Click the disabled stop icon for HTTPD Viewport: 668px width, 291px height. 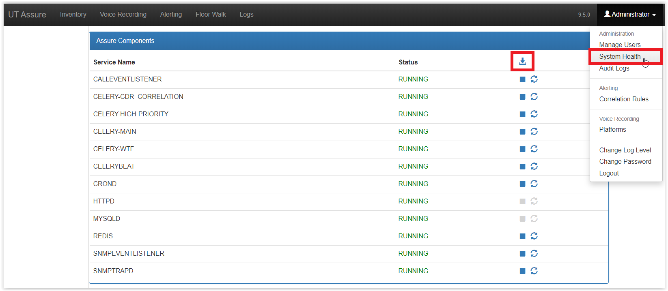click(523, 201)
